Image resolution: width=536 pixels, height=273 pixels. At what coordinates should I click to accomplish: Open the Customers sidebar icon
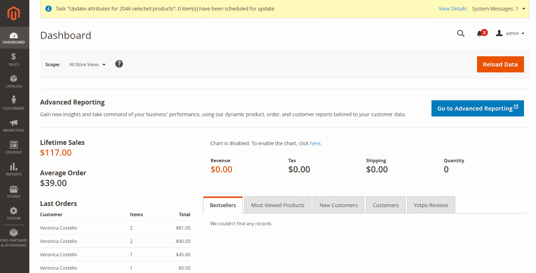[x=14, y=100]
